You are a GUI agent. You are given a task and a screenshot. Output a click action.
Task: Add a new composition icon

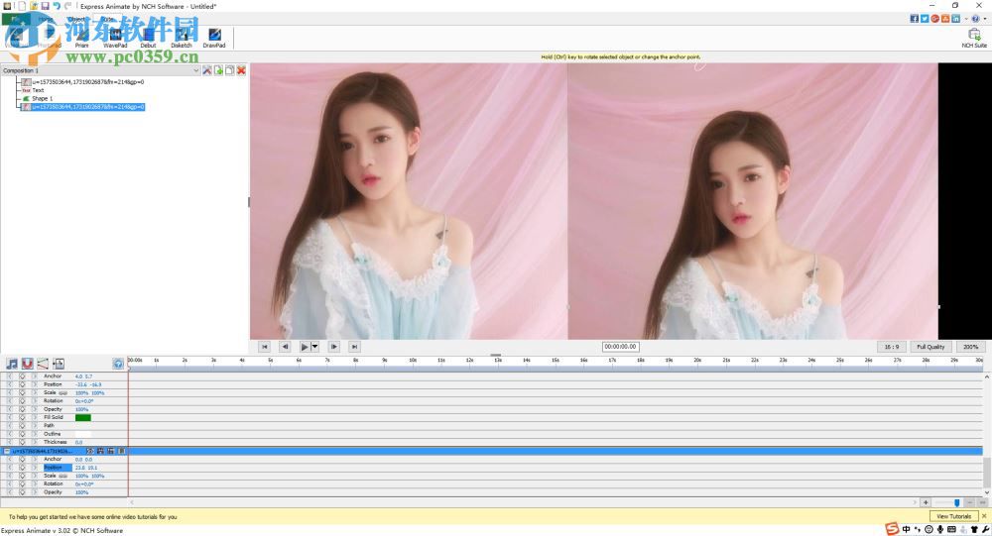pos(218,70)
